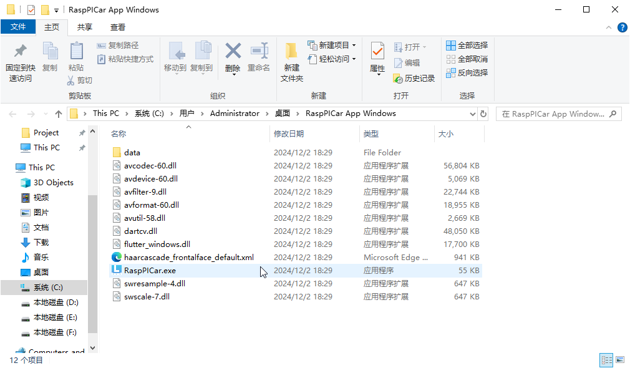Screen dimensions: 630x368
Task: Click the Pin to Quick access icon
Action: coord(20,51)
